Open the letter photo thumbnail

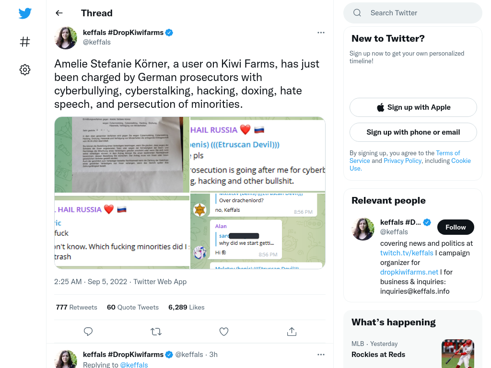point(122,155)
